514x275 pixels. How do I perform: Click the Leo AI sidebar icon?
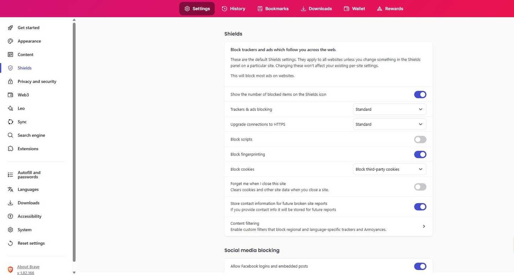point(10,108)
